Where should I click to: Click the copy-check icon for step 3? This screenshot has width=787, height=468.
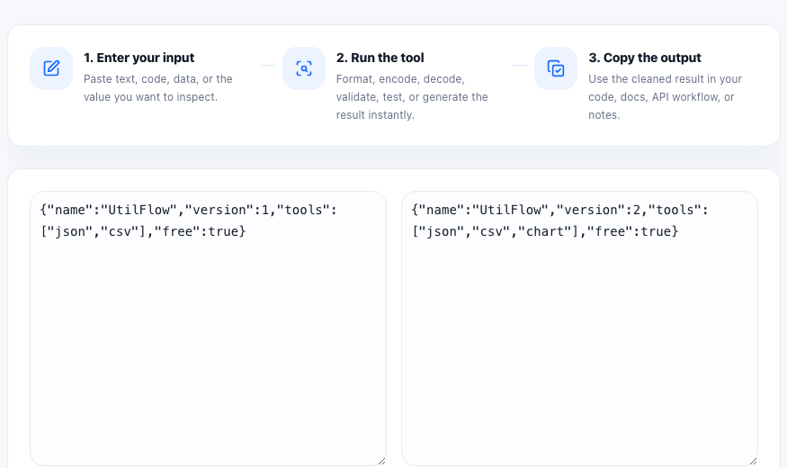556,68
